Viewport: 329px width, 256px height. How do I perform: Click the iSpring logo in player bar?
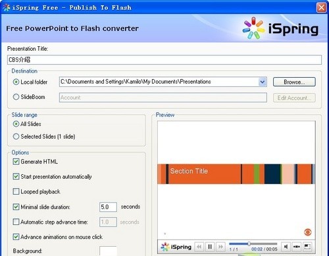[x=176, y=247]
